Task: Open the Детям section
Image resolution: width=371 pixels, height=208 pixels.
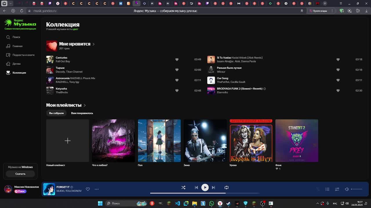Action: point(13,64)
